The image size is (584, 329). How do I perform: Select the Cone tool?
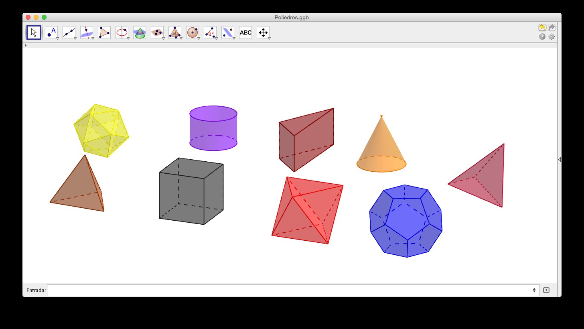139,32
